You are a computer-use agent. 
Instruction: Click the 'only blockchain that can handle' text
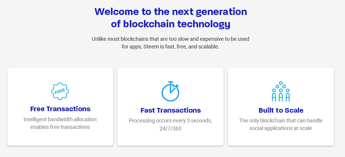pyautogui.click(x=281, y=121)
